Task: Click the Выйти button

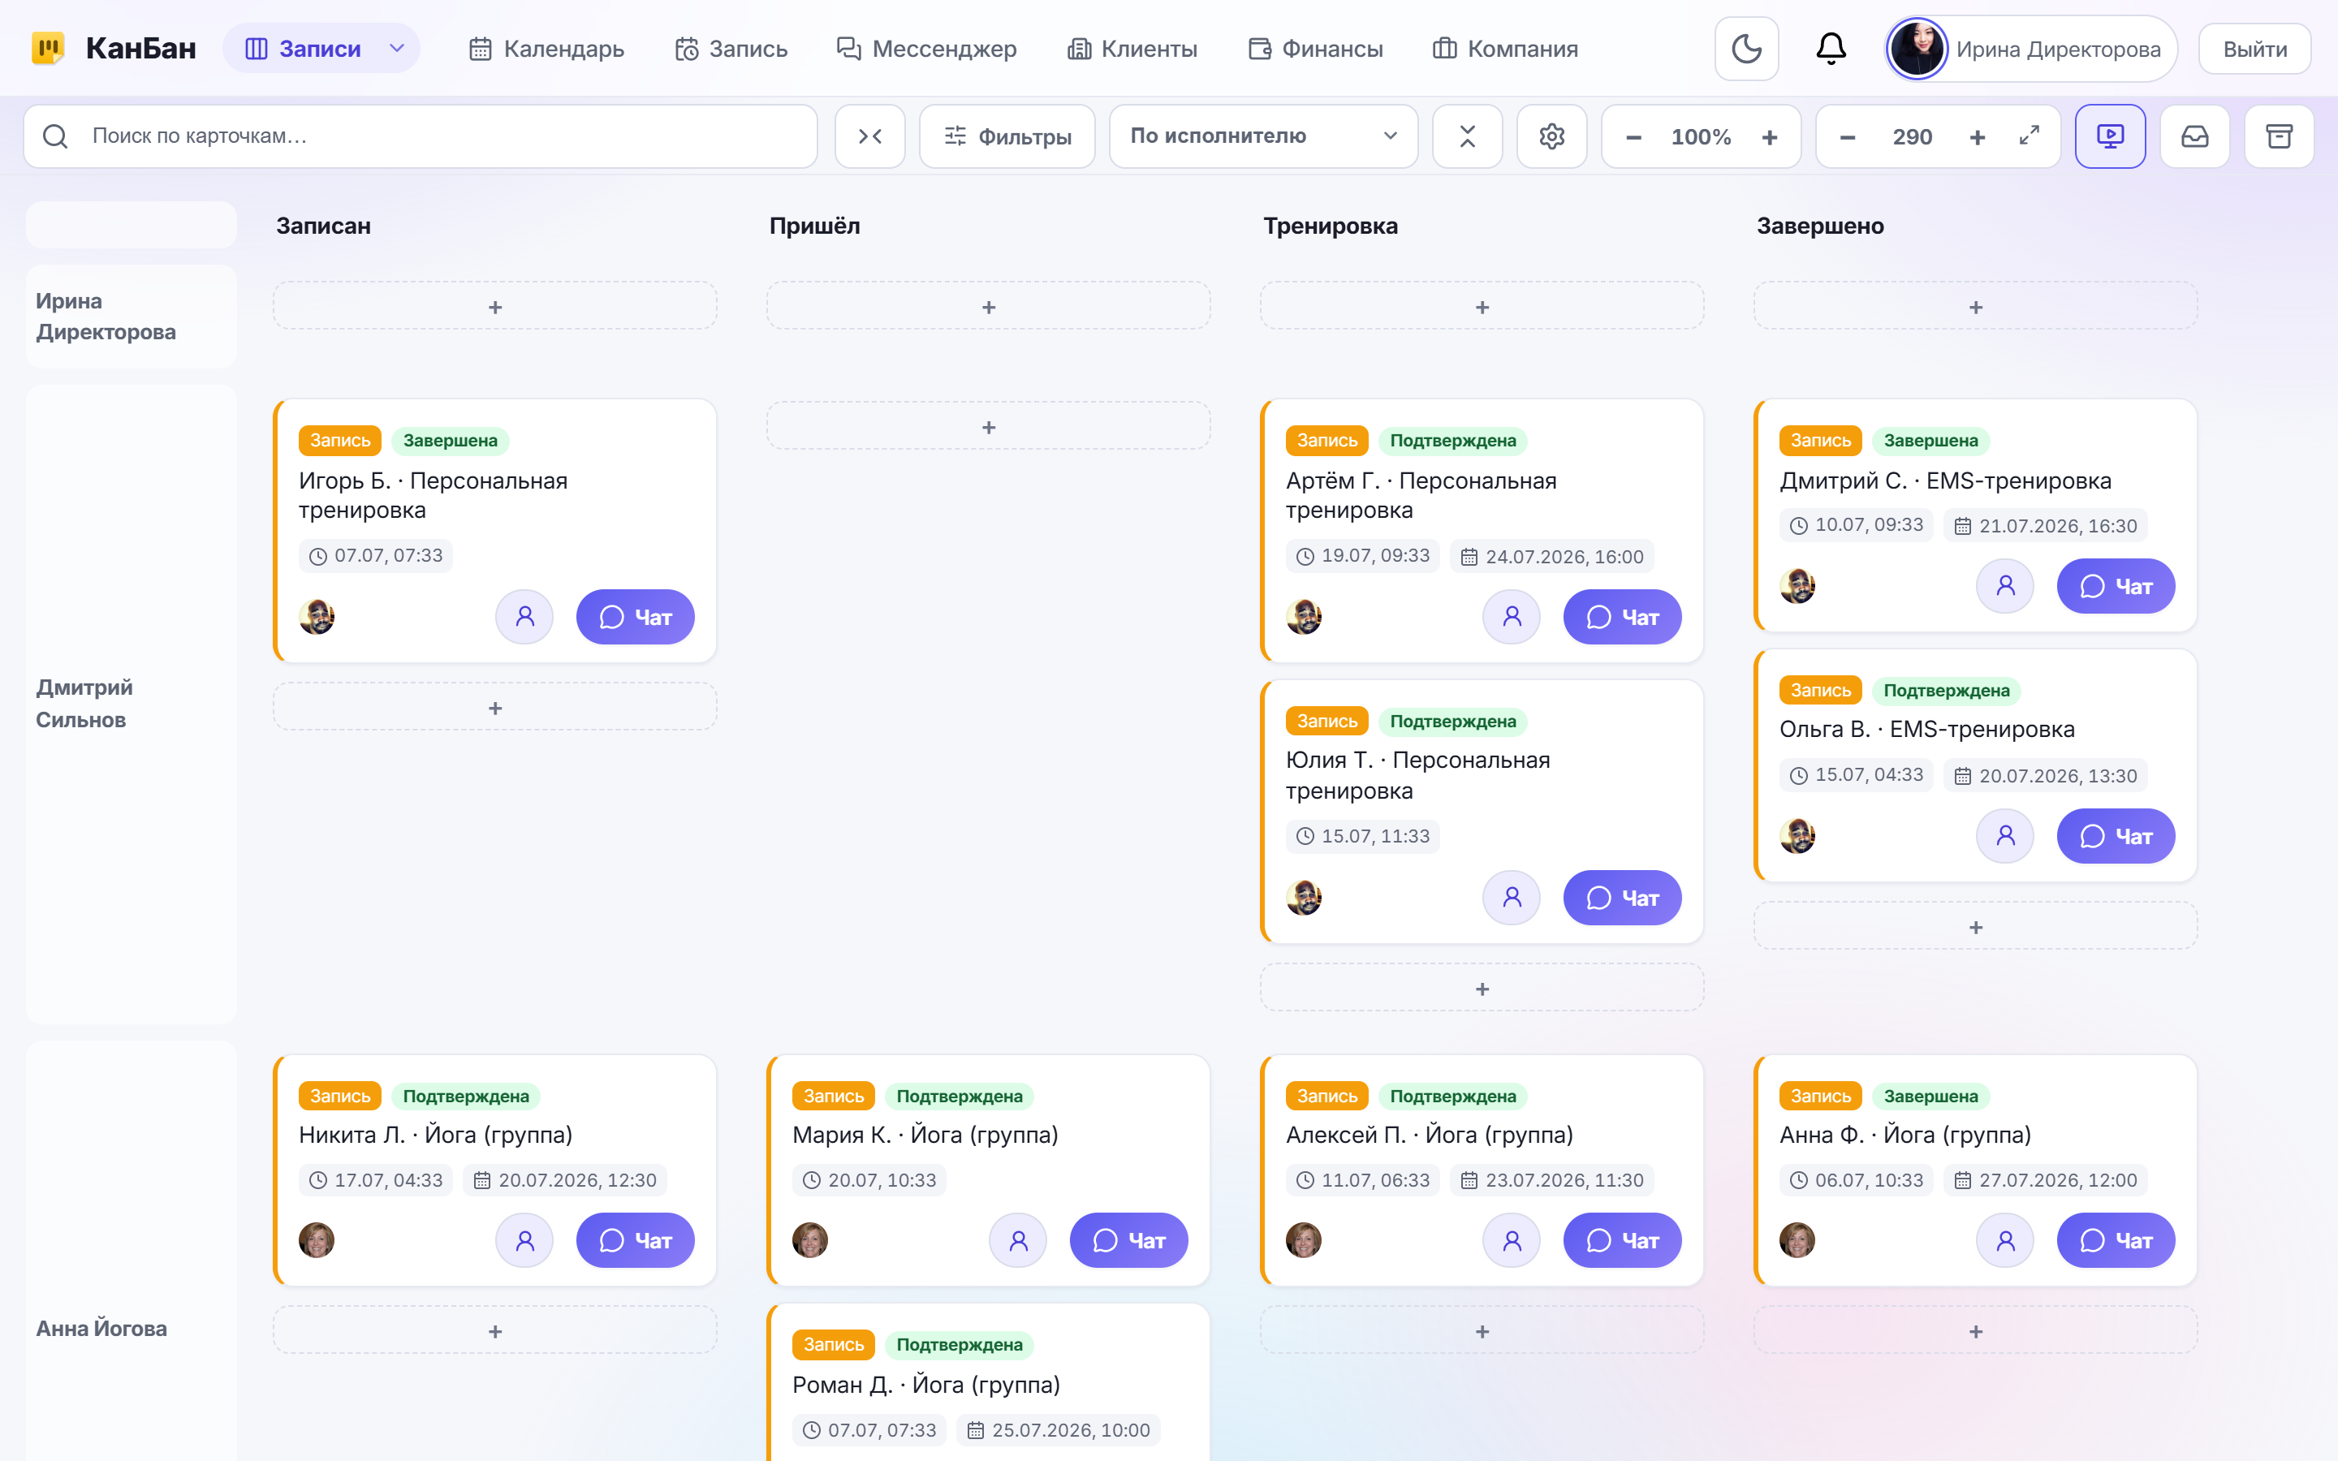Action: (x=2255, y=50)
